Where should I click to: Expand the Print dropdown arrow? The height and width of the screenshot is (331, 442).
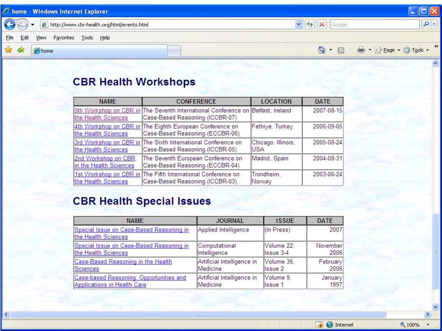tap(370, 50)
